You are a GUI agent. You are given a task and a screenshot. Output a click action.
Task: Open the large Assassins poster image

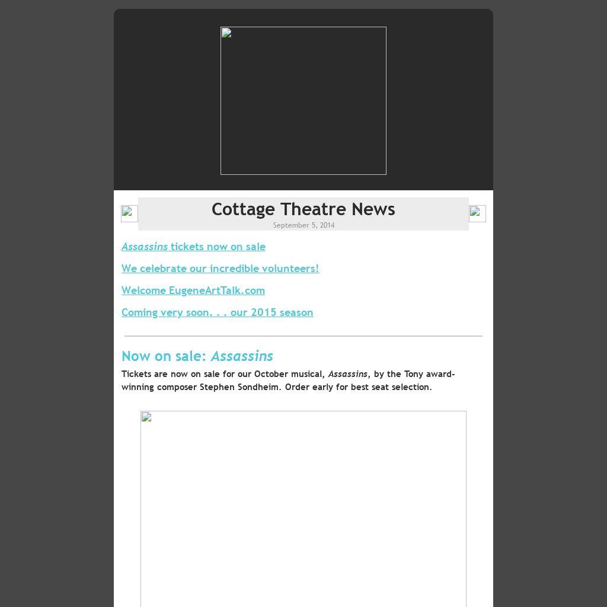coord(303,509)
